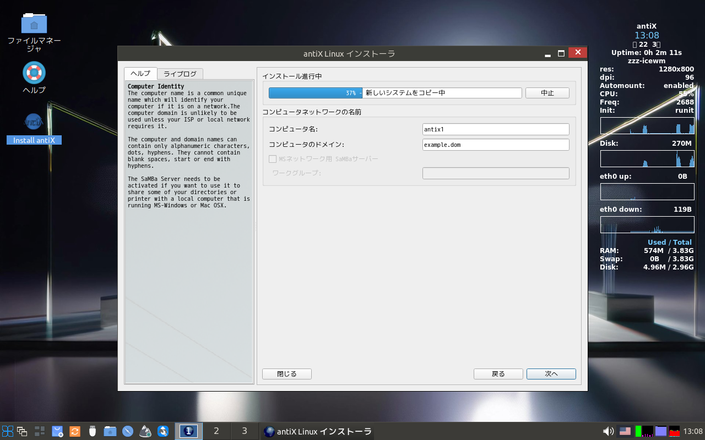Click the orange refresh updater taskbar icon
Viewport: 705px width, 440px height.
pyautogui.click(x=75, y=431)
